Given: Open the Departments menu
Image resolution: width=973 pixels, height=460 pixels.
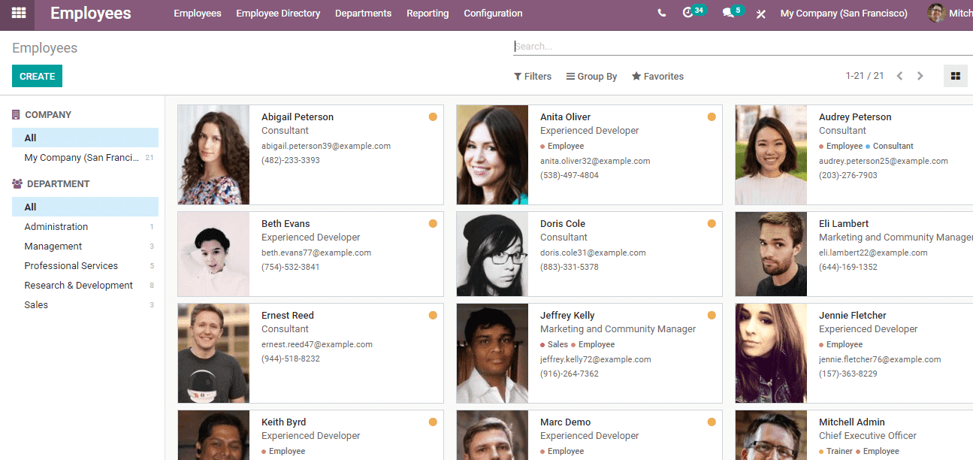Looking at the screenshot, I should 363,14.
